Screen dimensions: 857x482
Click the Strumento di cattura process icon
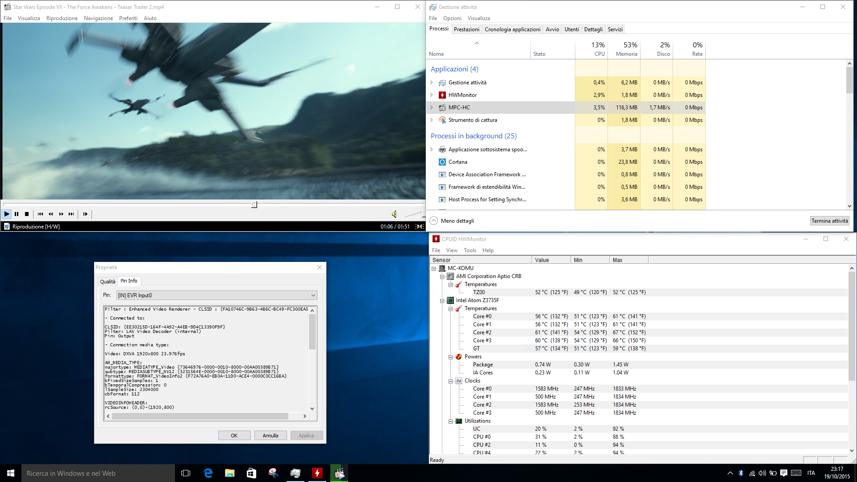click(442, 120)
